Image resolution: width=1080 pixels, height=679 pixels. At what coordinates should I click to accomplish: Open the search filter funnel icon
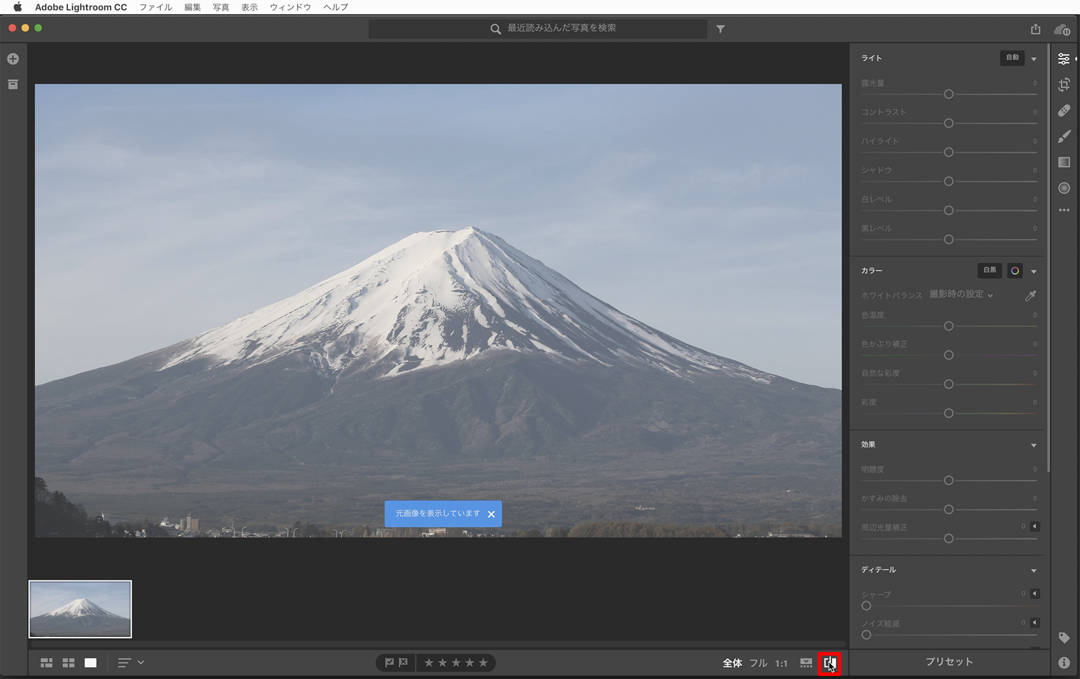pos(721,29)
